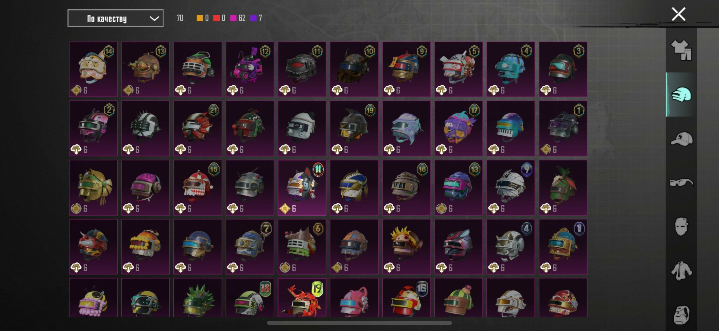The image size is (719, 331).
Task: Close the inventory with the X icon
Action: click(x=679, y=14)
